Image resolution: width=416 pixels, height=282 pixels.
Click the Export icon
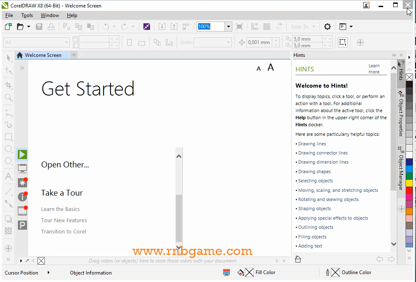[x=174, y=27]
